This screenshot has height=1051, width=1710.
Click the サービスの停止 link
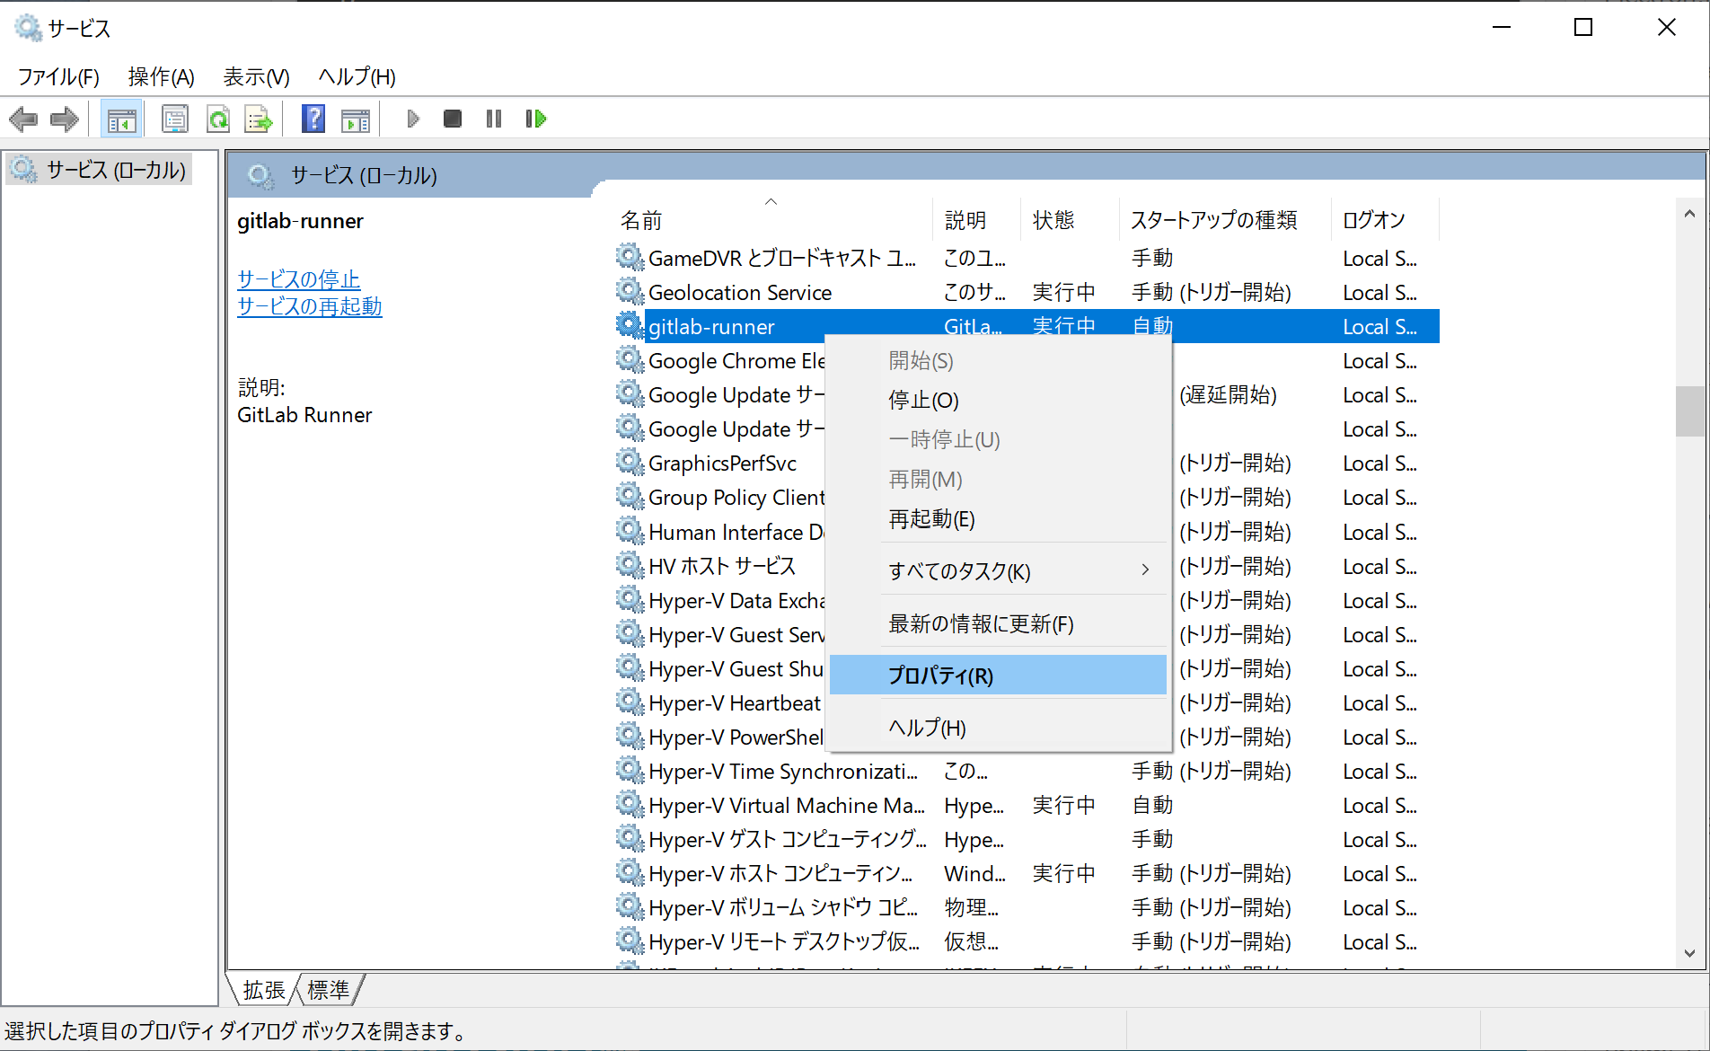(298, 279)
